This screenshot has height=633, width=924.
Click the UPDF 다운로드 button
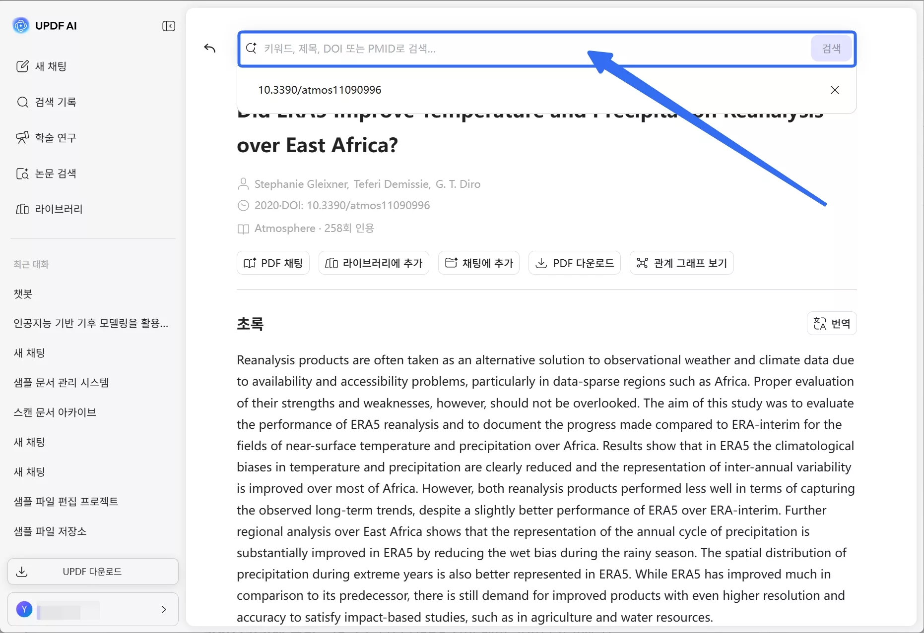coord(93,572)
